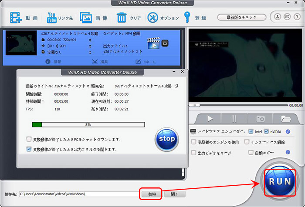
Task: Enable 出力ビデオをマージ checkbox
Action: point(193,153)
